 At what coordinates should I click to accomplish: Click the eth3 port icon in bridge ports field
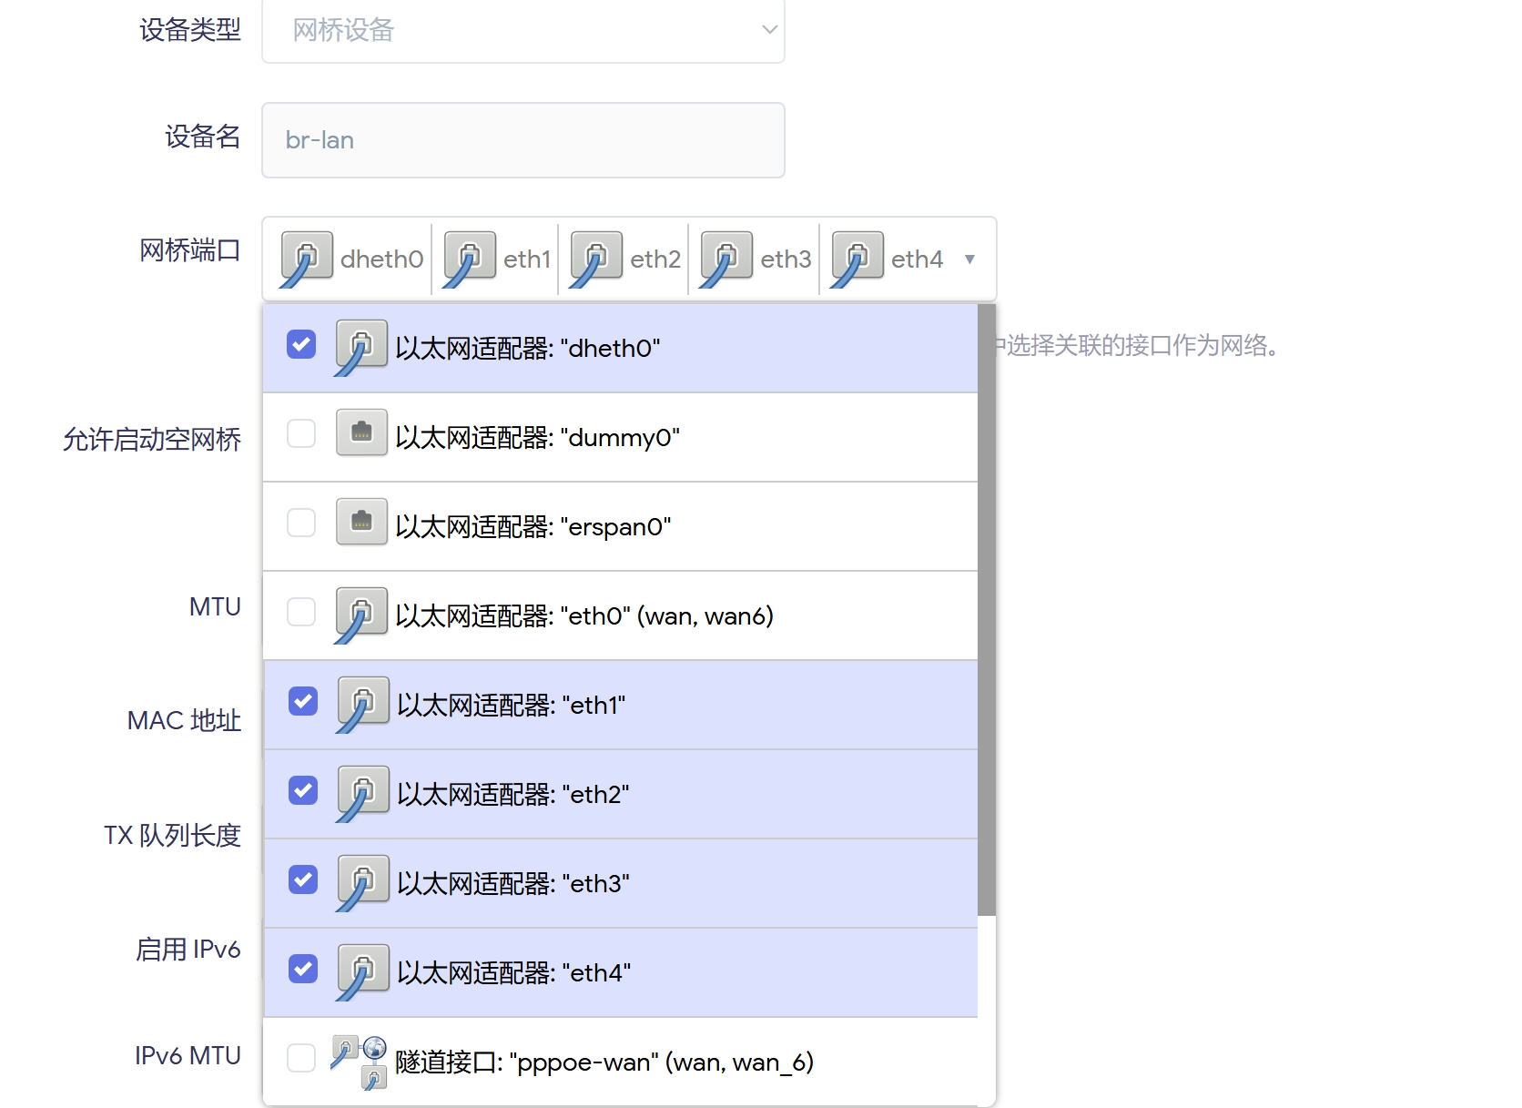click(x=725, y=259)
